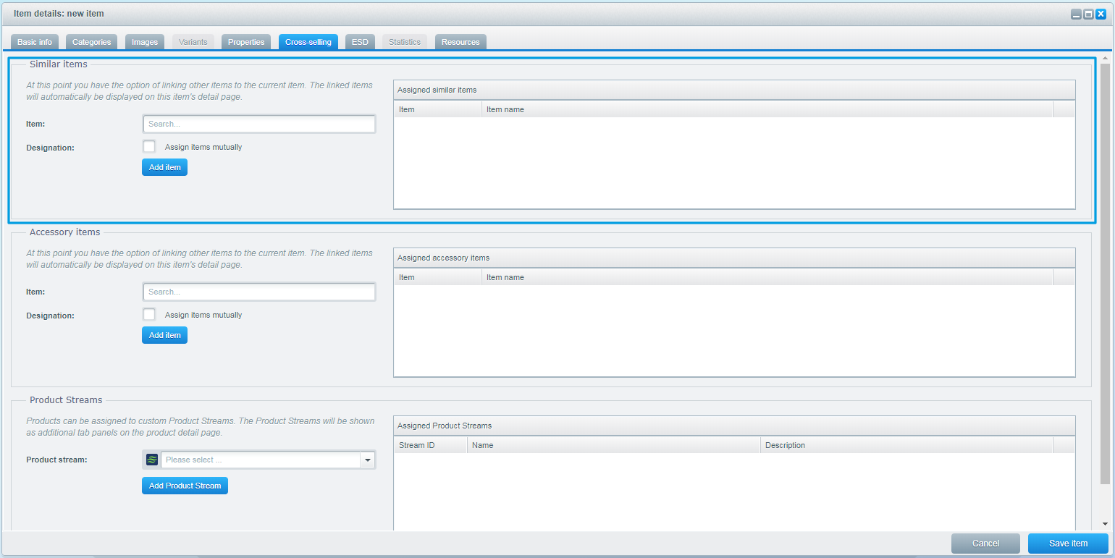Enable Assign items mutually under Similar items
Image resolution: width=1115 pixels, height=558 pixels.
149,147
